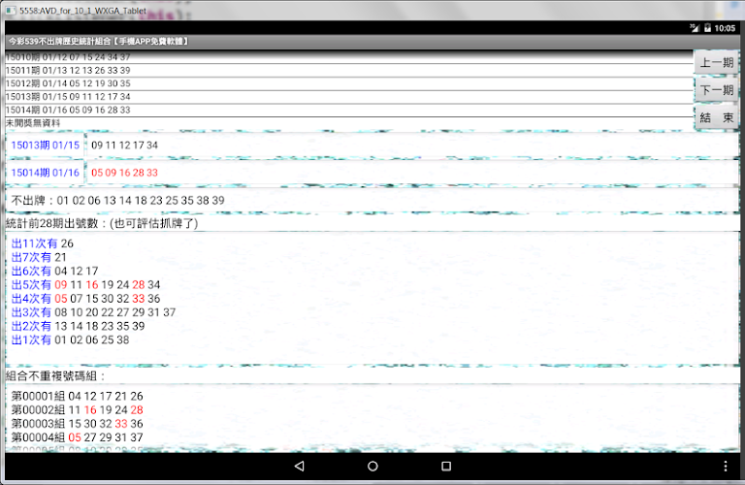
Task: Tap the signal icon in status bar
Action: click(x=695, y=28)
